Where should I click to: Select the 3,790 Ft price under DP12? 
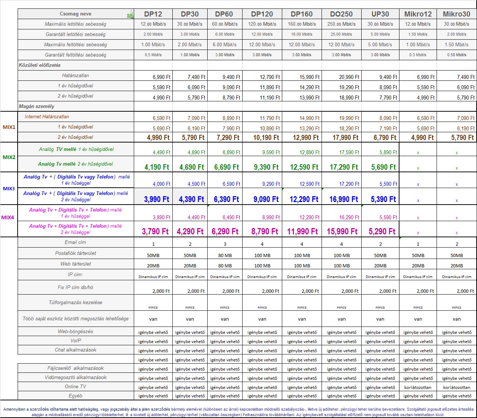[x=155, y=231]
